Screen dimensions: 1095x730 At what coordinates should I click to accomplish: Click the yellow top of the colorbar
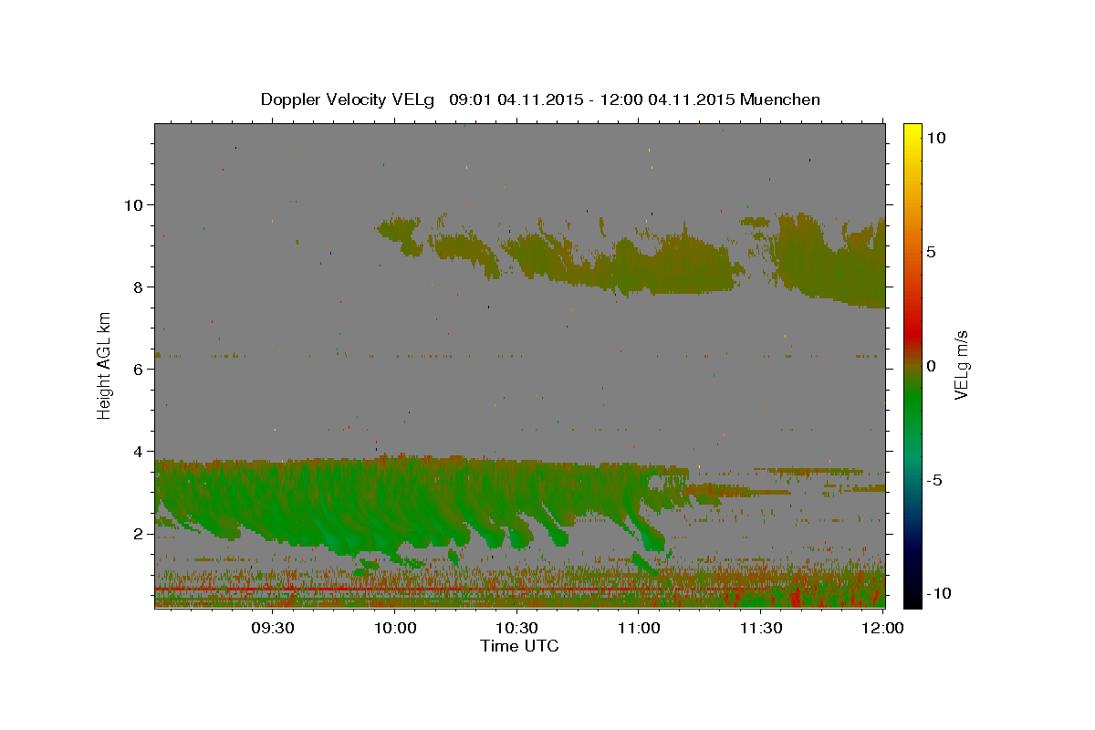tap(912, 132)
